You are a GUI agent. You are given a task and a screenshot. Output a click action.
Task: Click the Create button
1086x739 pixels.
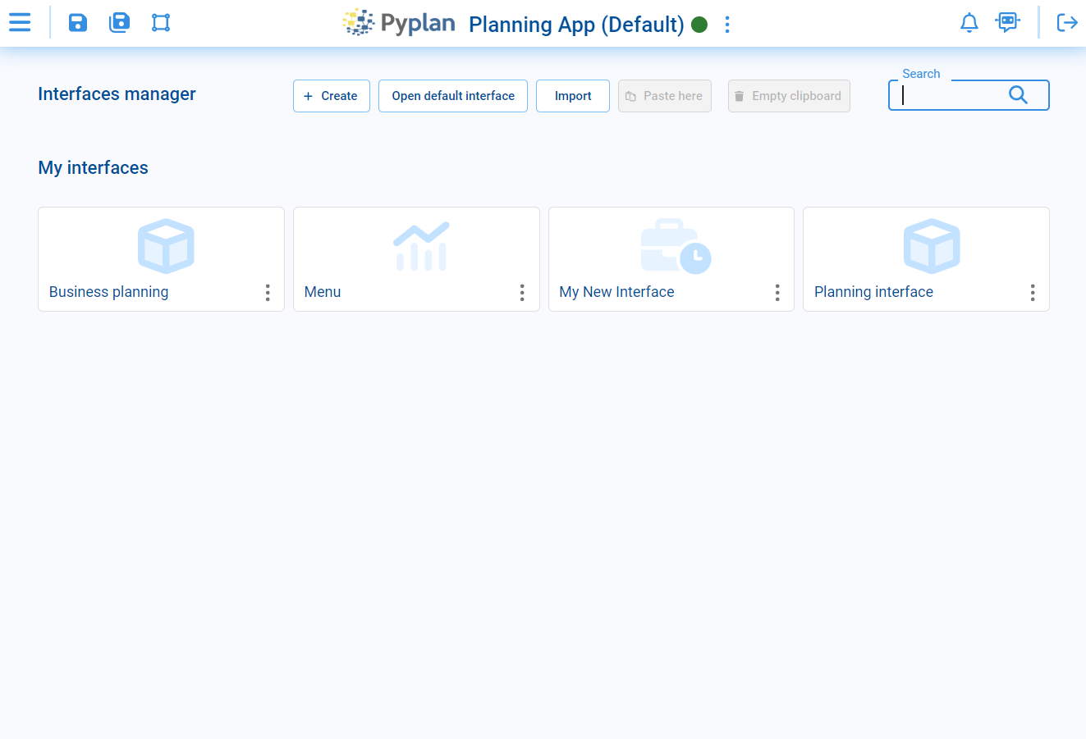click(332, 96)
